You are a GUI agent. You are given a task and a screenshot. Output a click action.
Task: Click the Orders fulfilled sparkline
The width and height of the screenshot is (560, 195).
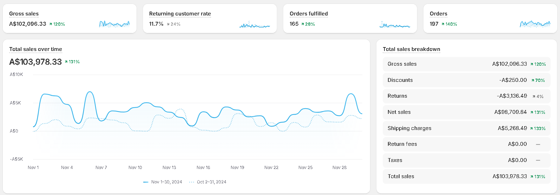pyautogui.click(x=395, y=24)
